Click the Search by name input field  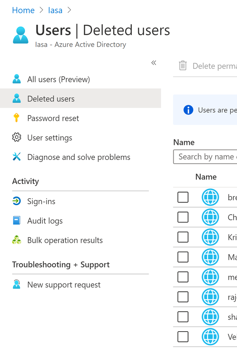click(205, 157)
